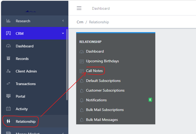Click the Relationship people icon

click(8, 121)
